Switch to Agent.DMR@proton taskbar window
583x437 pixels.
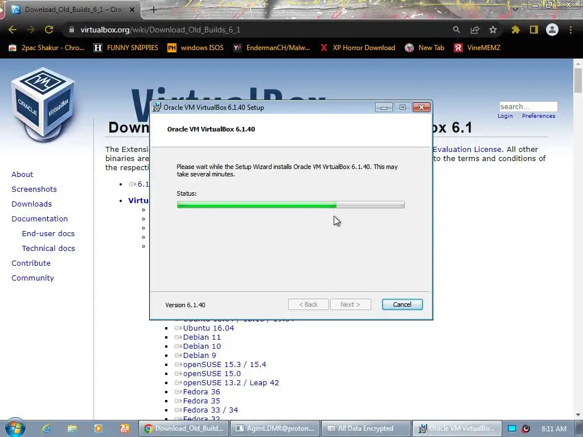[275, 428]
